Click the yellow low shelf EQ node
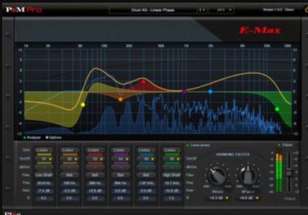308x215 pixels. tap(83, 105)
